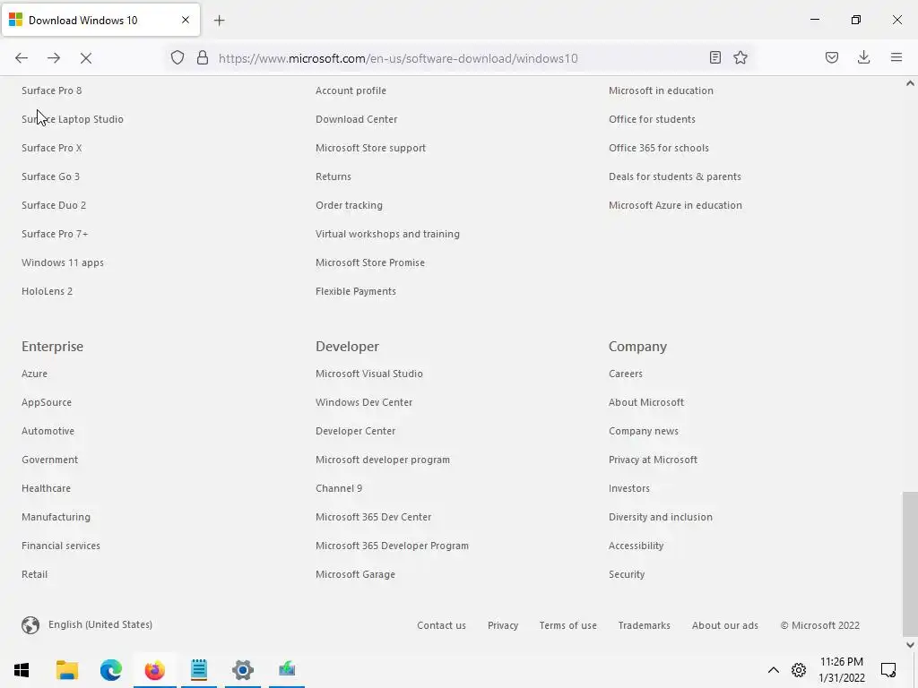This screenshot has height=688, width=918.
Task: Go to Download Center
Action: [x=356, y=119]
